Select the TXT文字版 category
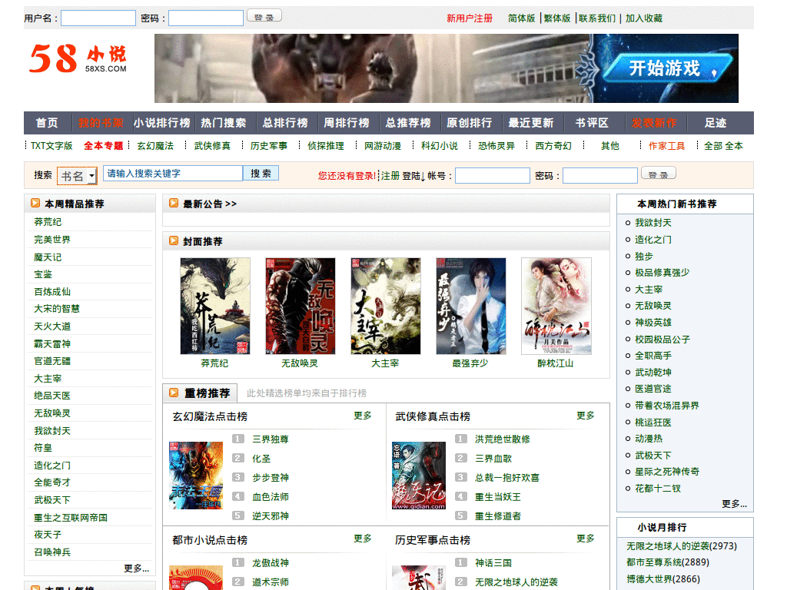Image resolution: width=787 pixels, height=590 pixels. 51,146
